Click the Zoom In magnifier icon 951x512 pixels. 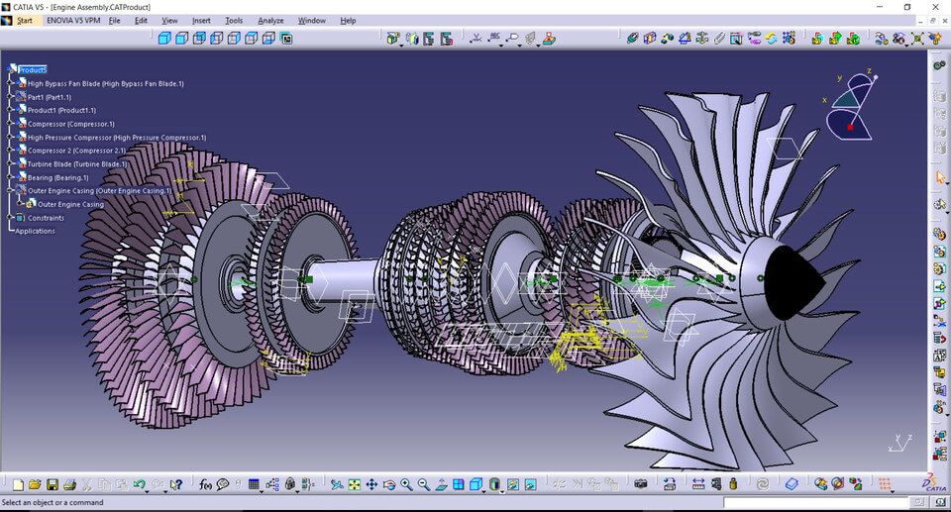[x=406, y=484]
